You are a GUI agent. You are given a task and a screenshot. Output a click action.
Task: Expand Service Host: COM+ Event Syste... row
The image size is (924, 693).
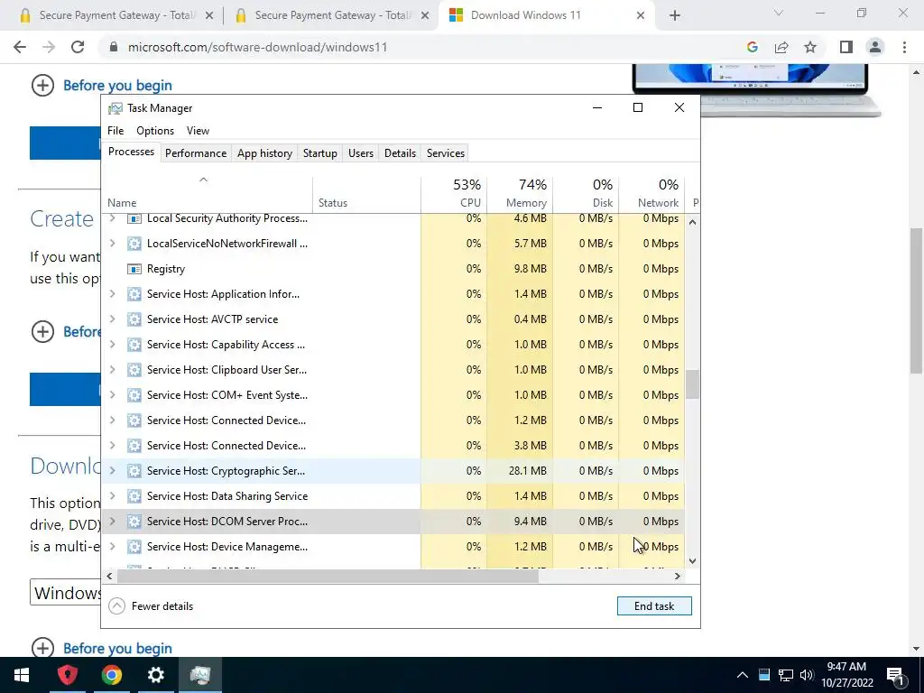(x=113, y=395)
